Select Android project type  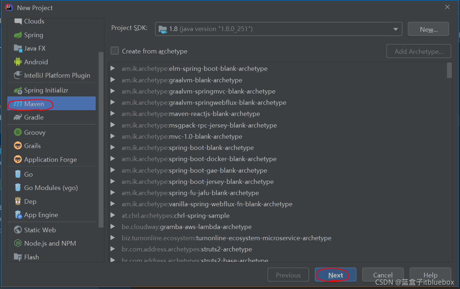pos(52,62)
